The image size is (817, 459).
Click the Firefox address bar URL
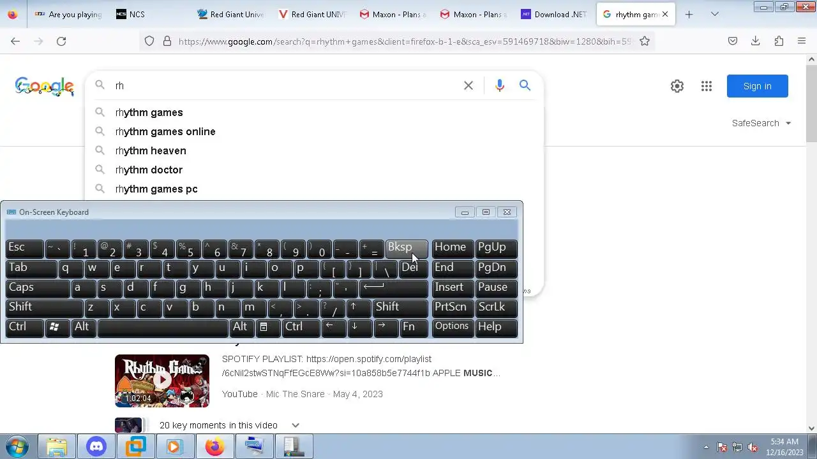click(405, 41)
